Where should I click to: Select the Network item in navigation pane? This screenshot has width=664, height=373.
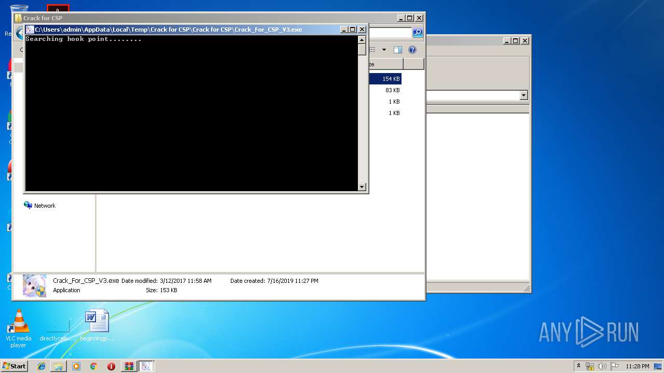[39, 206]
